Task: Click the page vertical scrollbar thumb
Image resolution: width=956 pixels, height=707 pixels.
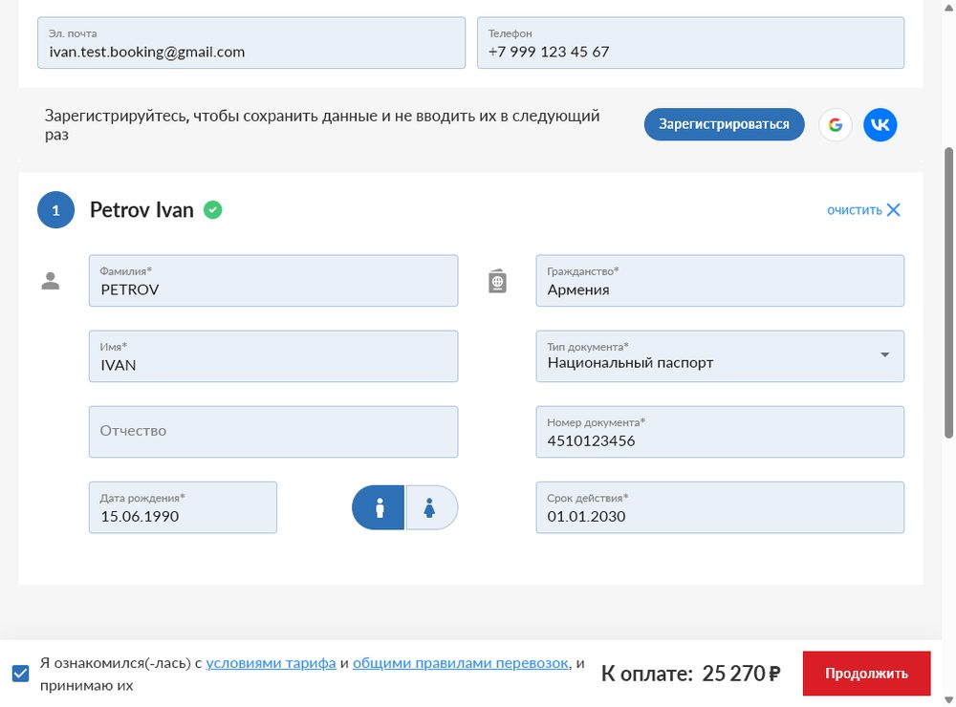Action: pyautogui.click(x=948, y=292)
